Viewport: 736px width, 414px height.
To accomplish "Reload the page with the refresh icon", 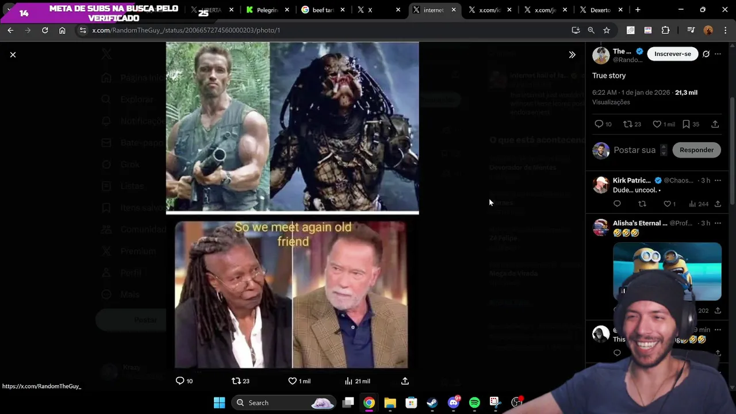I will (x=45, y=30).
